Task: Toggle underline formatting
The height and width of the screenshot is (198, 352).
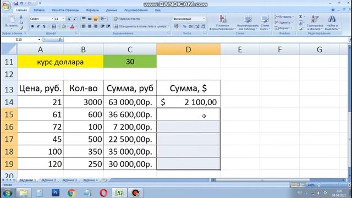Action: (x=44, y=26)
